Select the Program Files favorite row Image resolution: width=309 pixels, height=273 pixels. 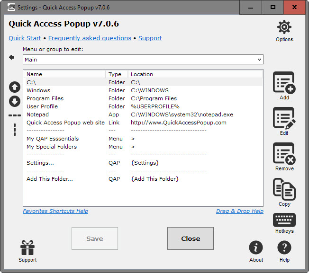tap(143, 98)
